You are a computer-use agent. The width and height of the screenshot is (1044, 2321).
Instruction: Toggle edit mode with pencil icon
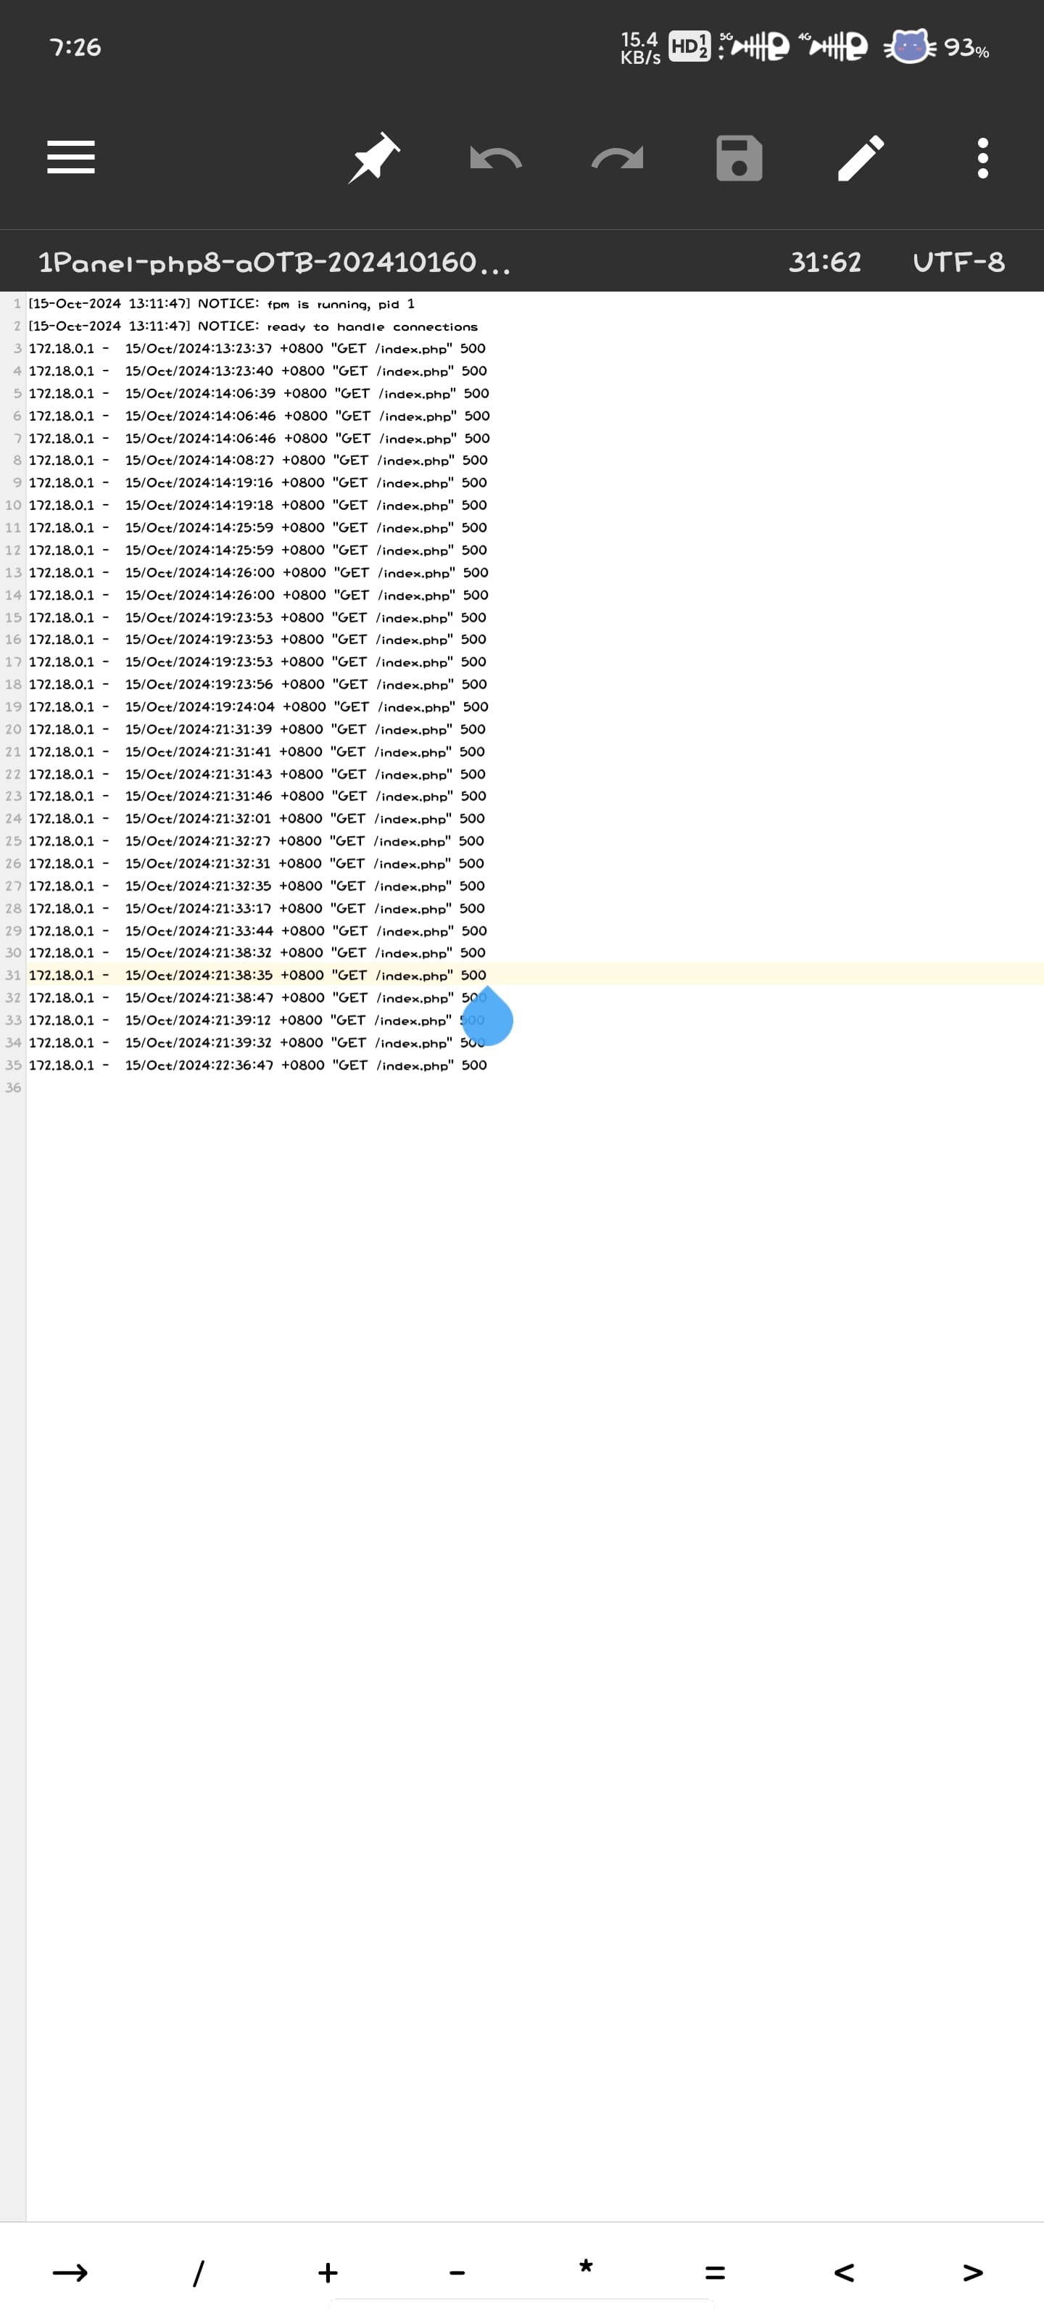coord(861,159)
